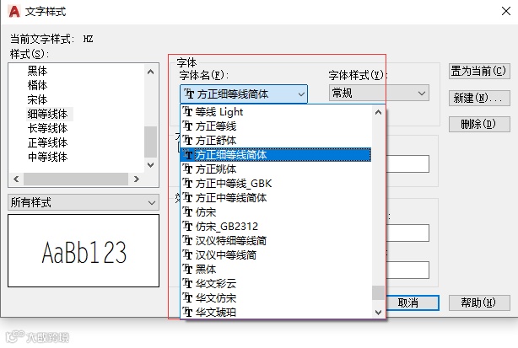Click styles list scroll up arrow
This screenshot has width=518, height=348.
tap(151, 72)
